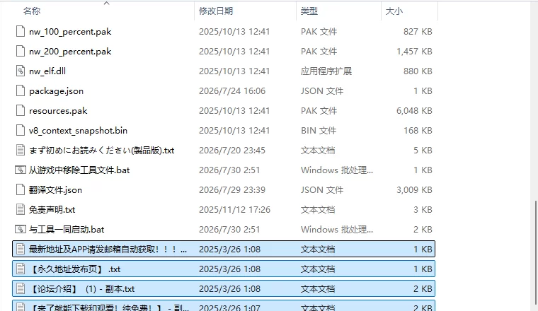Select file name nw_100_percent.pak
Image resolution: width=538 pixels, height=311 pixels.
[x=70, y=32]
